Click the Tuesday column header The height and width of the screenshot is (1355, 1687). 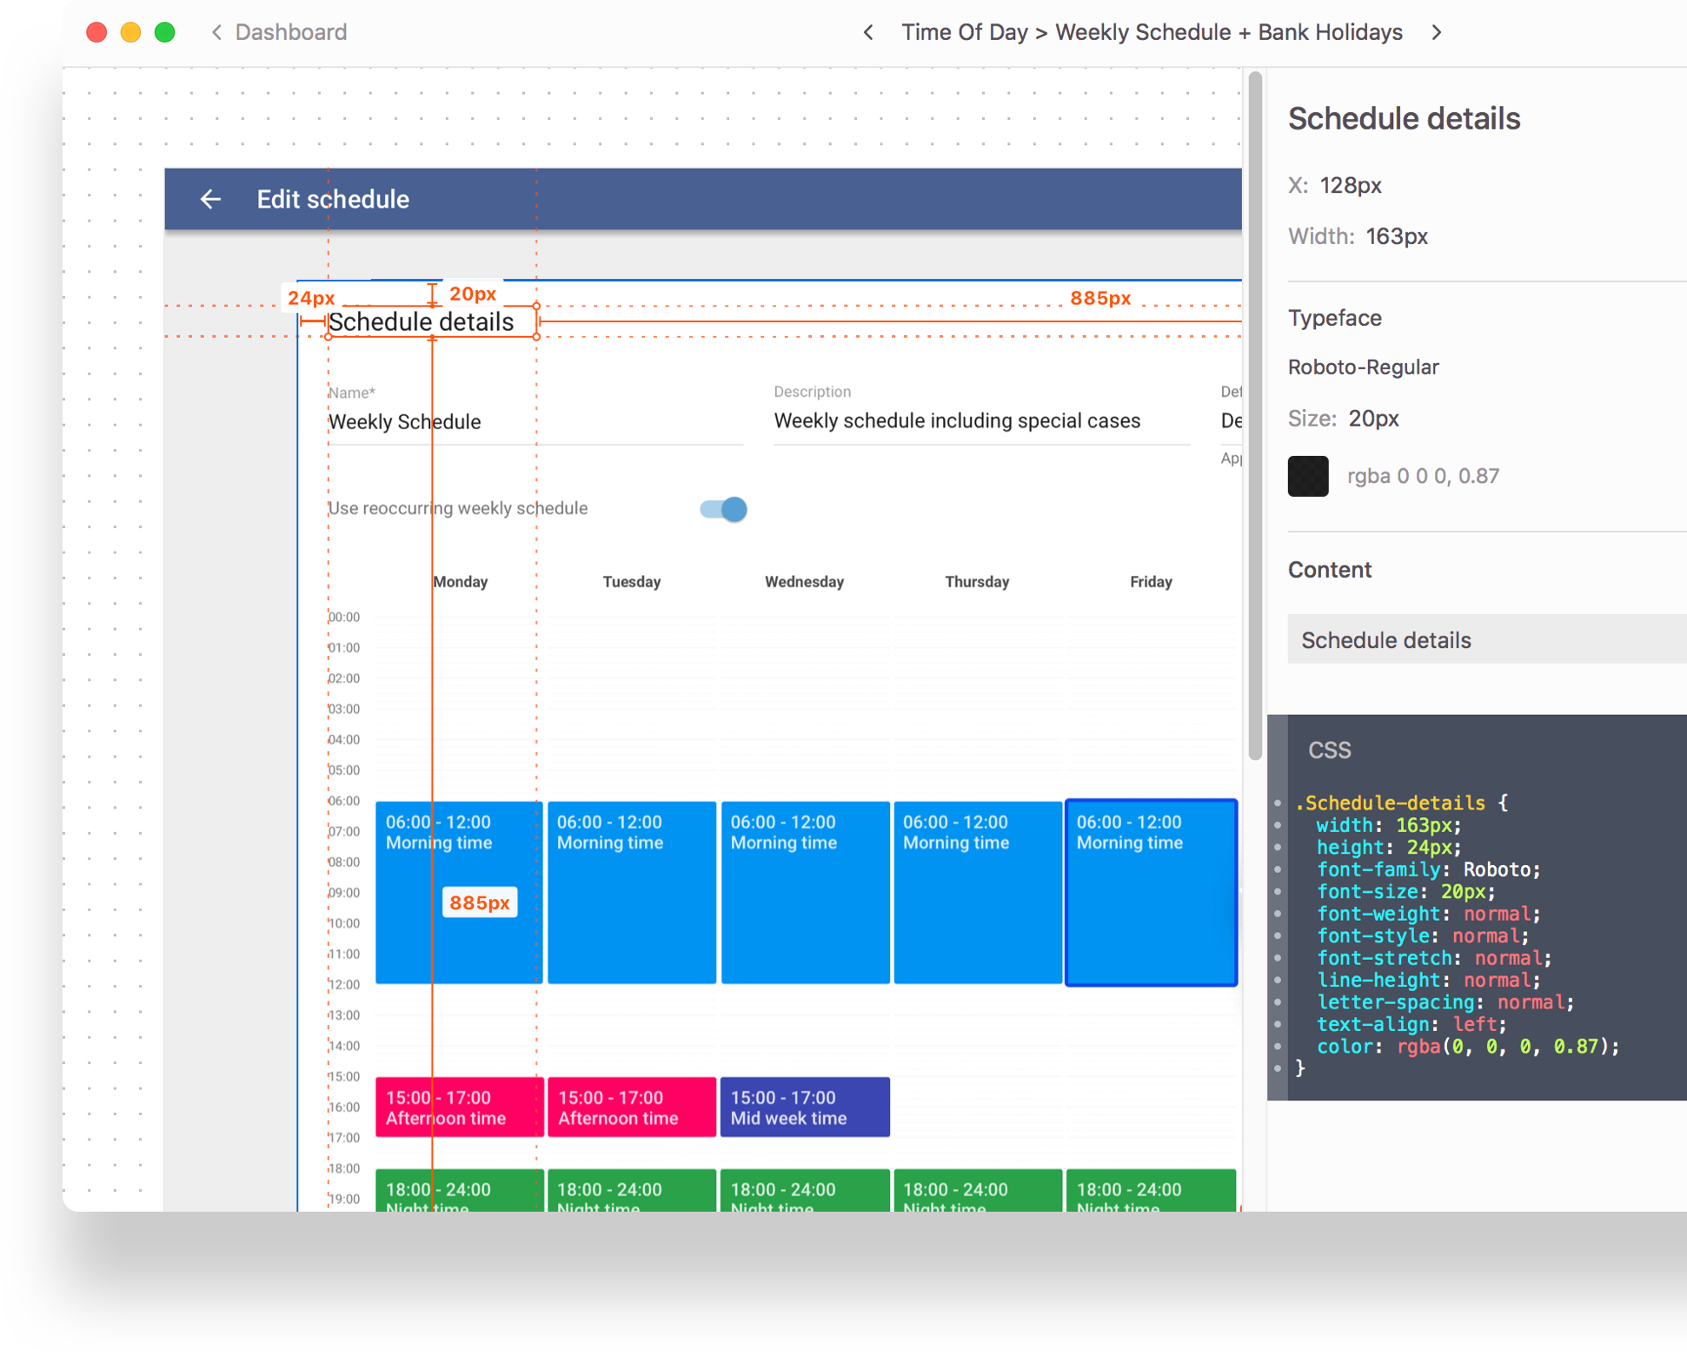point(632,582)
